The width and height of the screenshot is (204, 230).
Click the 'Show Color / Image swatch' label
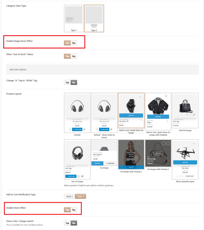point(20,221)
